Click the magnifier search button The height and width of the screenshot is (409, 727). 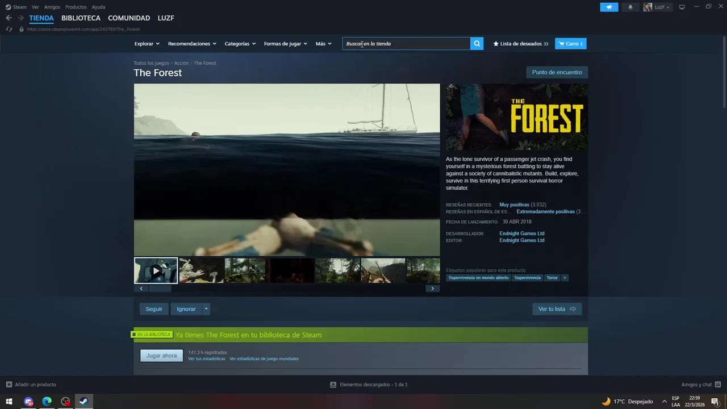[477, 44]
